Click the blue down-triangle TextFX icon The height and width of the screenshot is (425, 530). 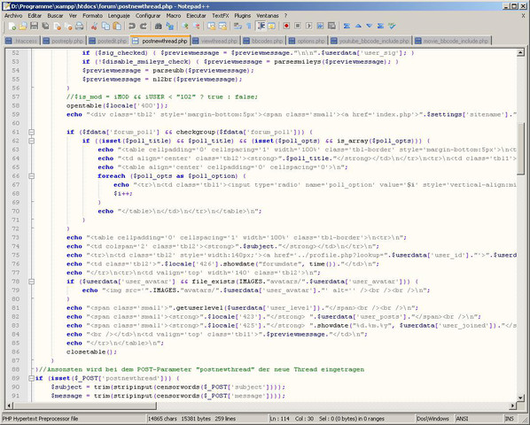(370, 26)
